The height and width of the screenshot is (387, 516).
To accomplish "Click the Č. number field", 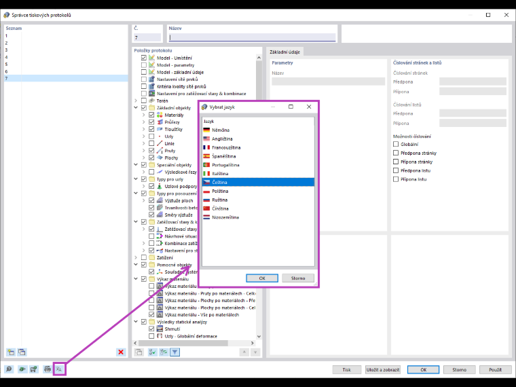I will pyautogui.click(x=147, y=37).
